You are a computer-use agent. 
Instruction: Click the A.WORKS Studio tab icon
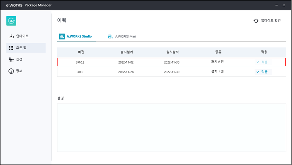pyautogui.click(x=62, y=36)
